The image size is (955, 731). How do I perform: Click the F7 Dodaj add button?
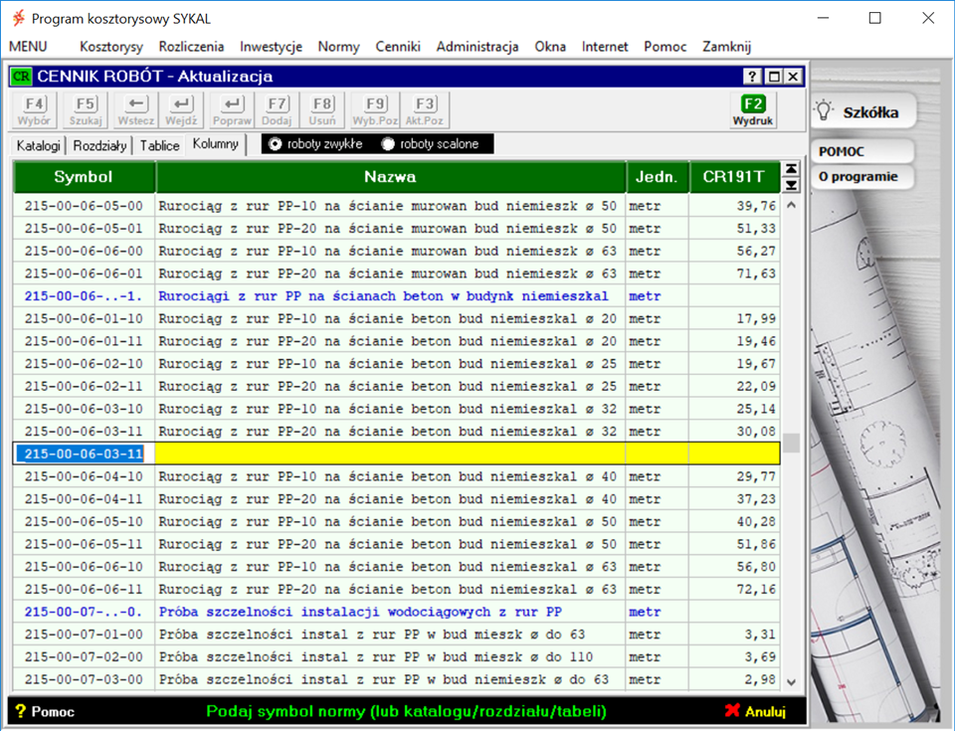click(x=278, y=110)
